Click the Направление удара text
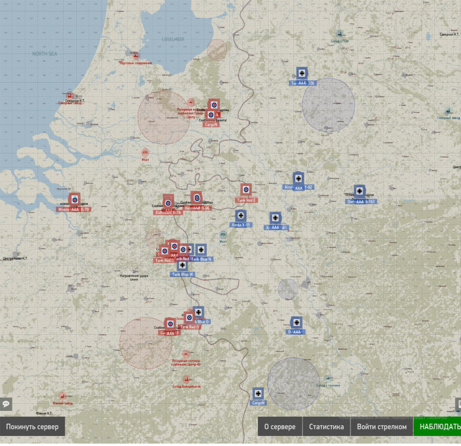Viewport: 461px width, 446px height. (134, 276)
